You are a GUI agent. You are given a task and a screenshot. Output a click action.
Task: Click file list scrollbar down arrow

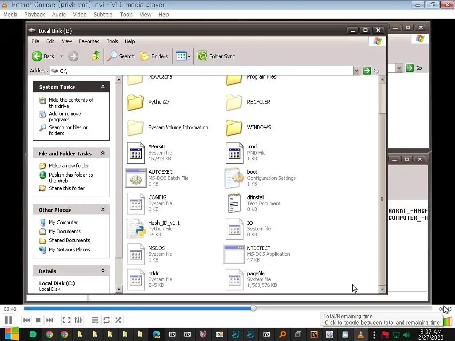click(x=382, y=289)
